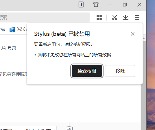Click the 登录 login link
Image resolution: width=155 pixels, height=130 pixels.
pyautogui.click(x=12, y=48)
